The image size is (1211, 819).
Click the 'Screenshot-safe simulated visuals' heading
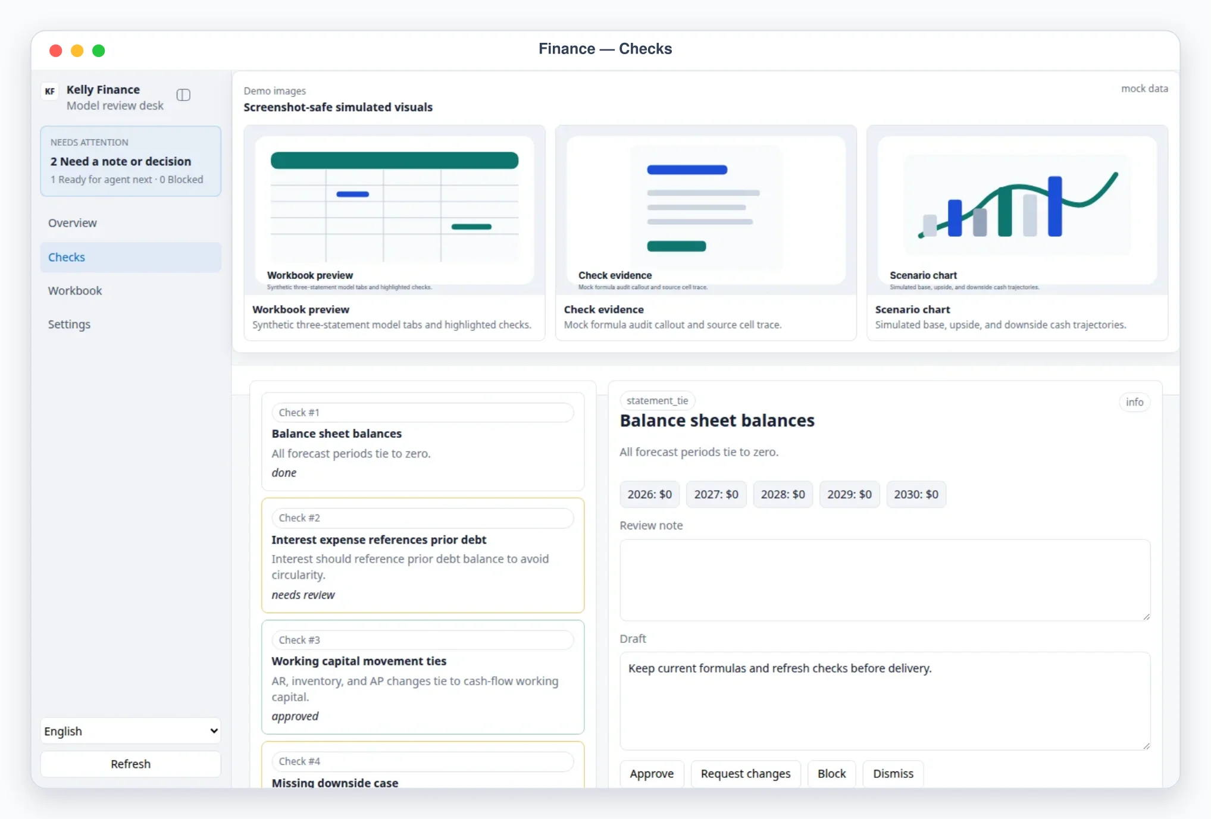click(x=338, y=107)
